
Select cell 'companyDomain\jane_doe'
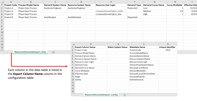(x=111, y=14)
